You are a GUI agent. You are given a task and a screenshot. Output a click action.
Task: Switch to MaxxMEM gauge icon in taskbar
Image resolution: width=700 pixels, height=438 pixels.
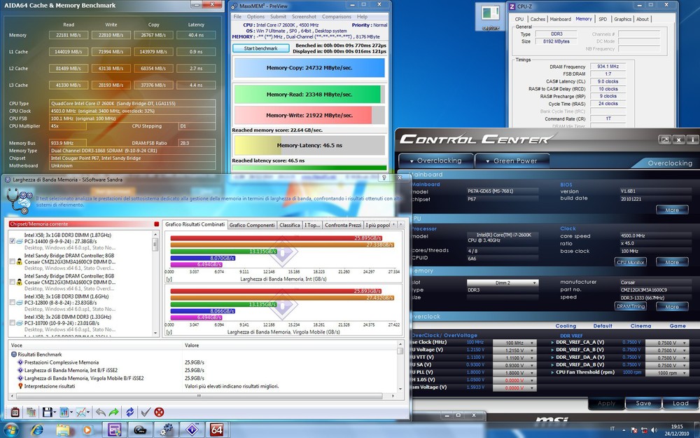point(140,430)
